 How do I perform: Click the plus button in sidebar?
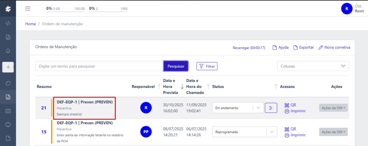(x=8, y=67)
